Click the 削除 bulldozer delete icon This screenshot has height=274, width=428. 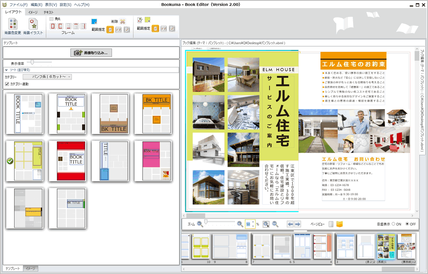[123, 21]
